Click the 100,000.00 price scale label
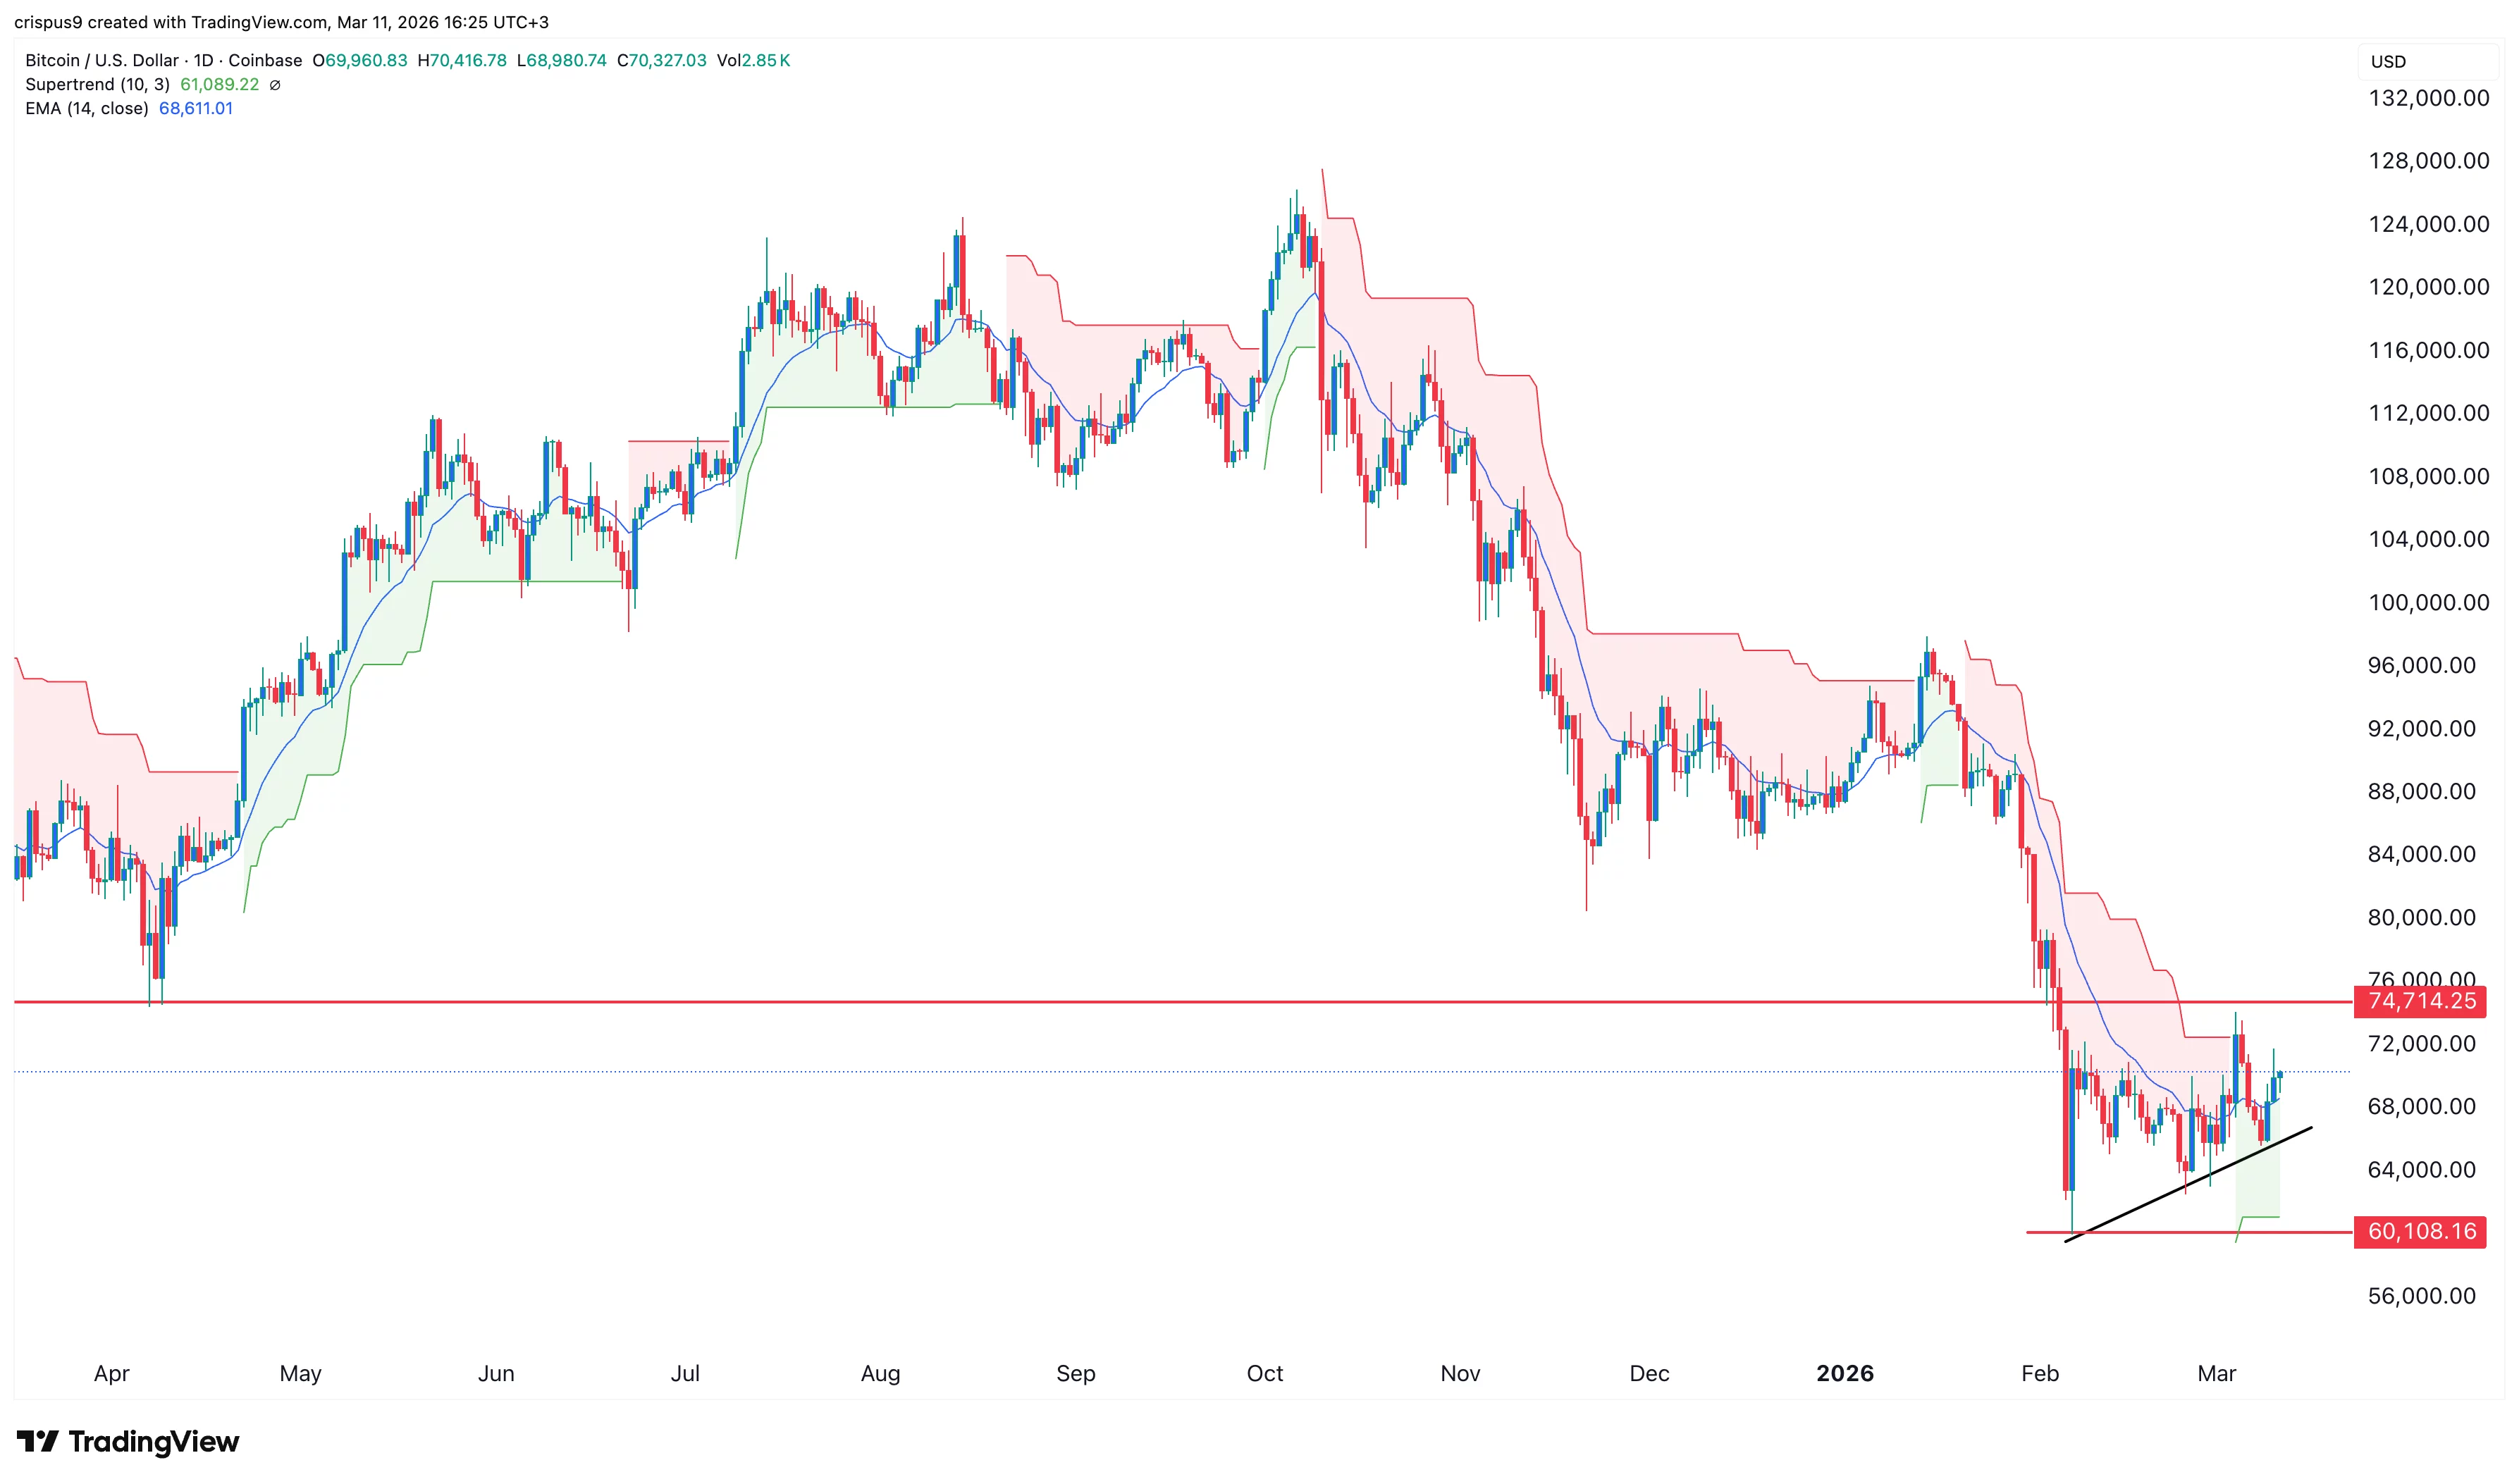2519x1484 pixels. [2428, 602]
